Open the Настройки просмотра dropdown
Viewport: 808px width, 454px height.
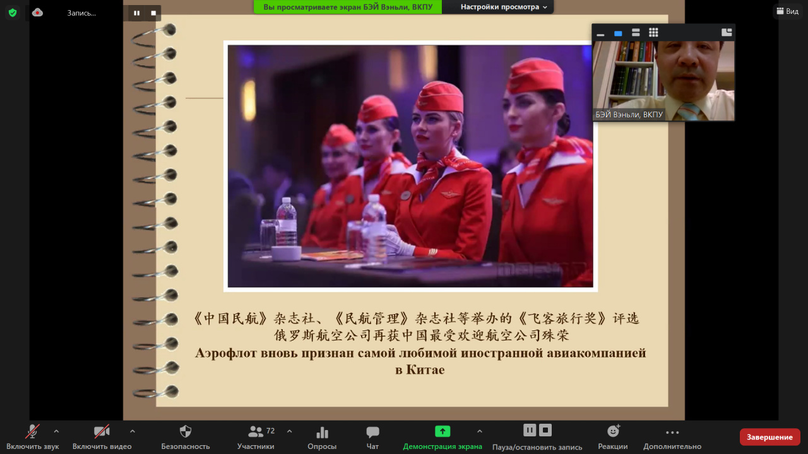[504, 7]
